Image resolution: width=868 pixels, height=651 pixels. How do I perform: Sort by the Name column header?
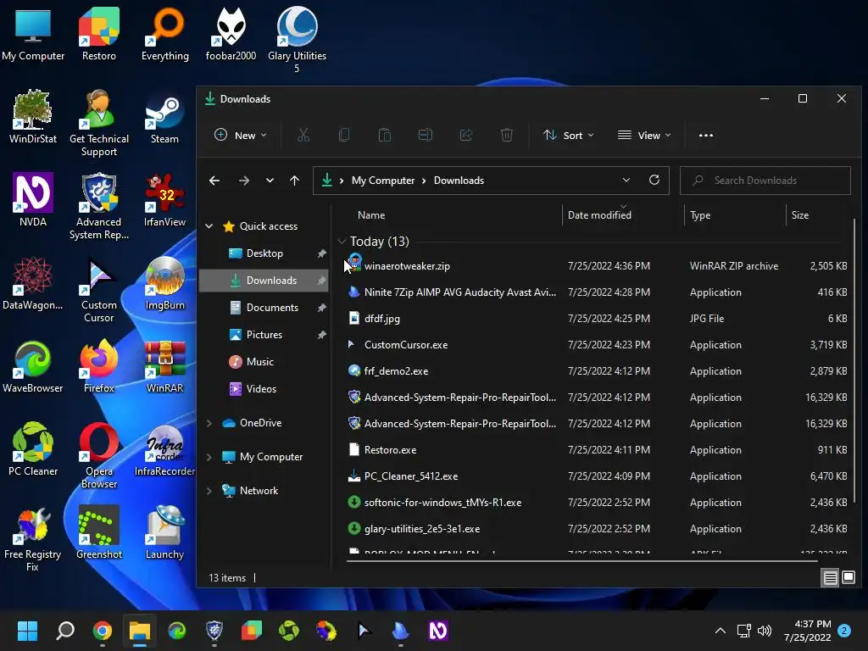(x=371, y=214)
